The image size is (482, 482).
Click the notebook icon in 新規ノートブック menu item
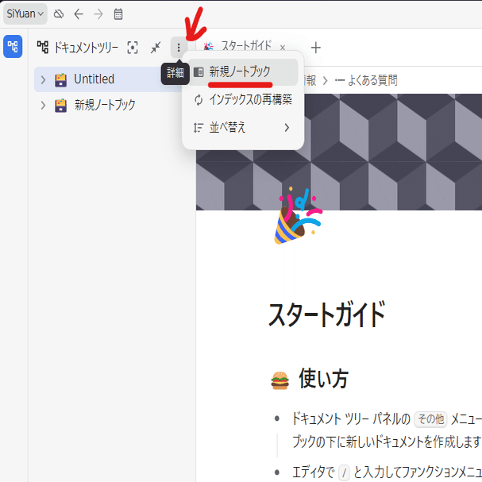click(199, 72)
